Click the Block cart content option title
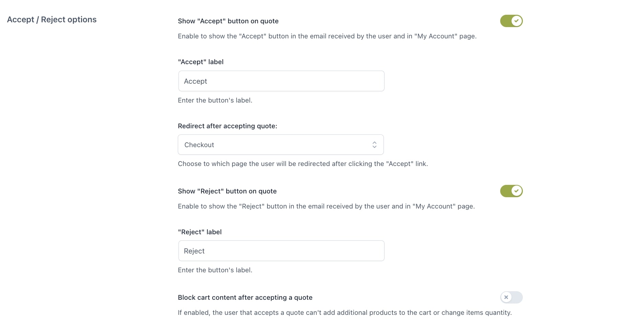 (x=245, y=298)
